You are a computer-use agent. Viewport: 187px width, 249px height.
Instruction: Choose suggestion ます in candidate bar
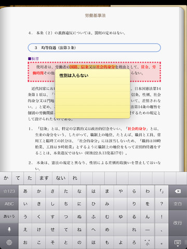point(44,178)
